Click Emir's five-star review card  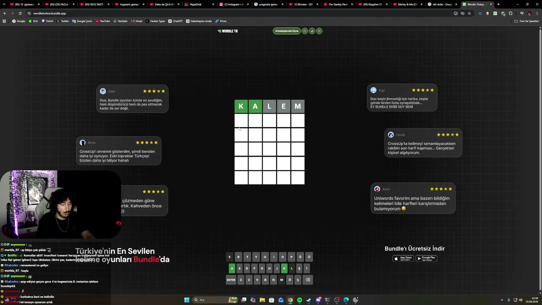pos(132,99)
